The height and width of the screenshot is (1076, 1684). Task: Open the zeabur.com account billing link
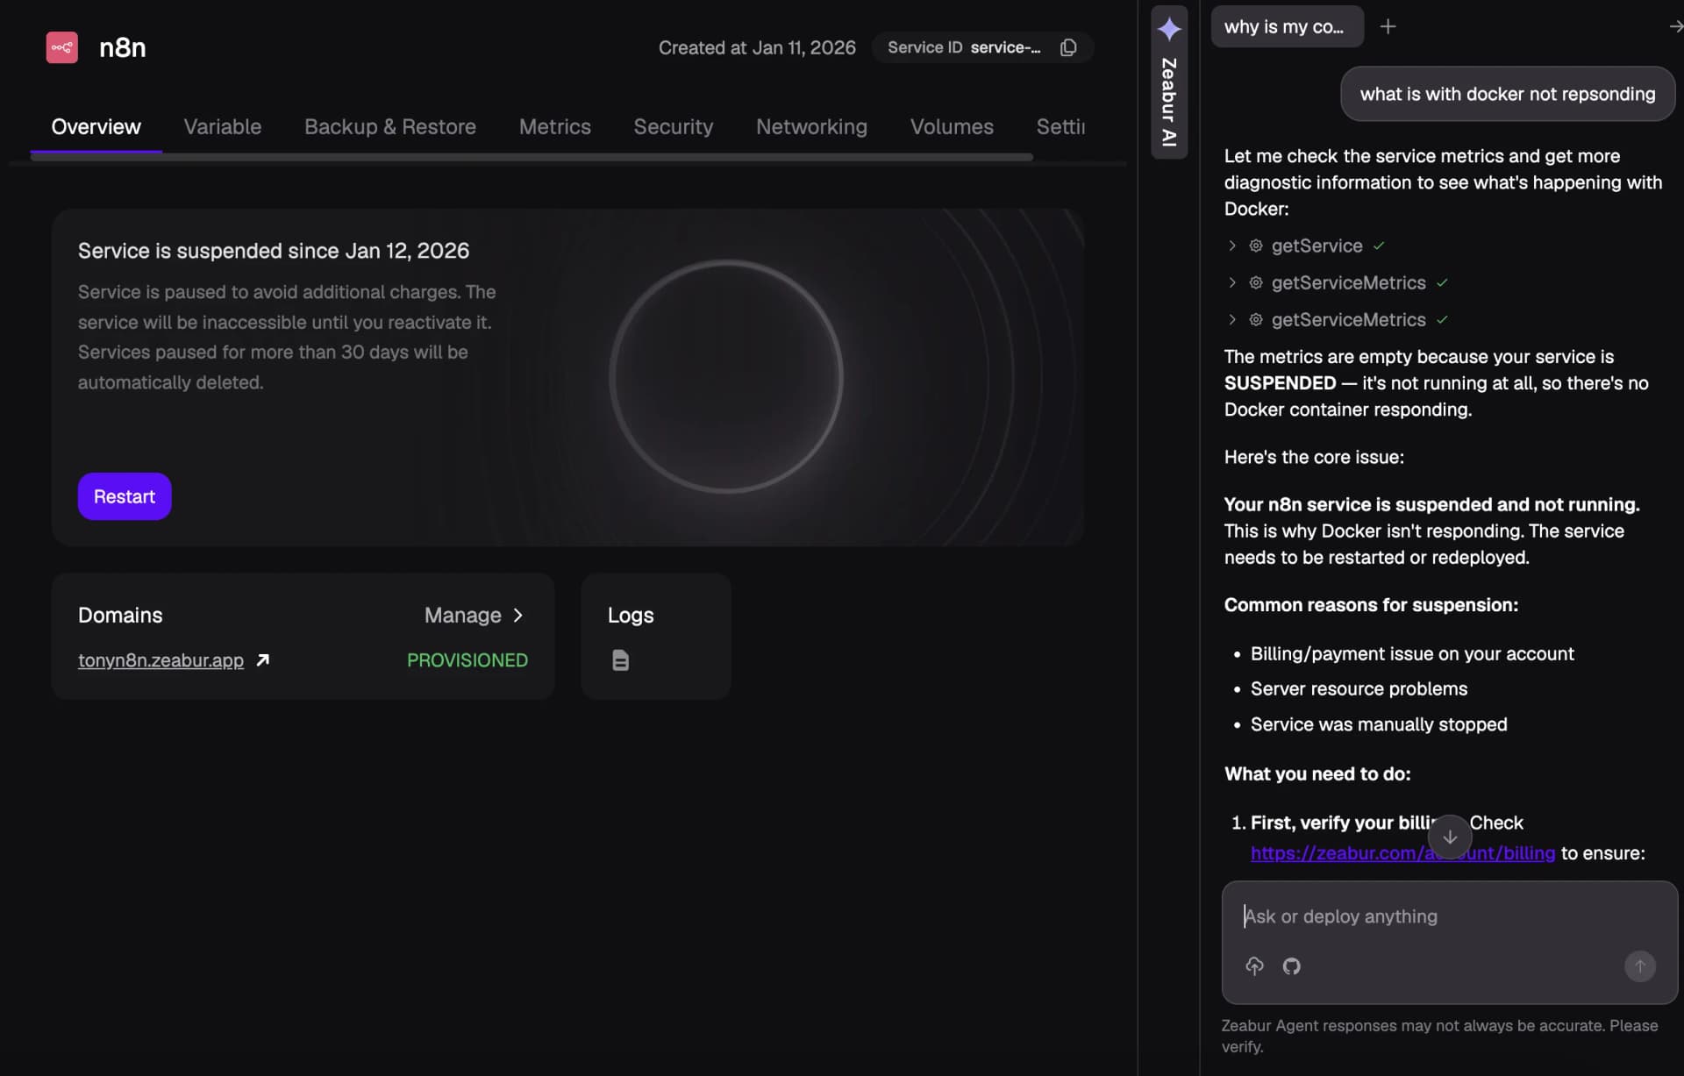pyautogui.click(x=1402, y=853)
